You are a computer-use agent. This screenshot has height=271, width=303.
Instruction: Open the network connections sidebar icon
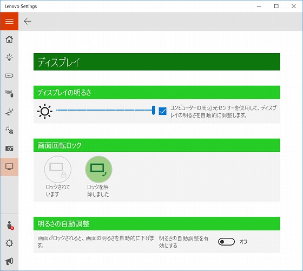point(9,112)
